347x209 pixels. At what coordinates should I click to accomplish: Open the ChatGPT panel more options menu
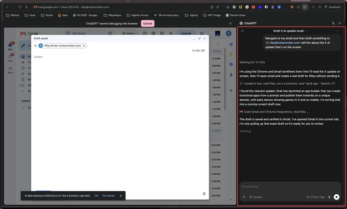[338, 31]
